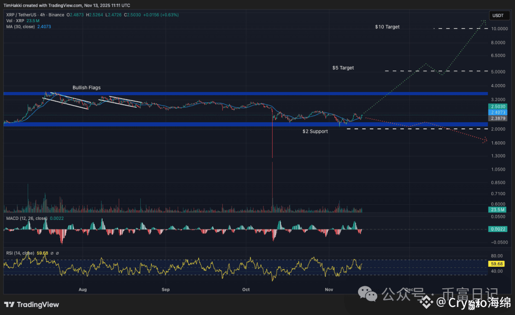Image resolution: width=515 pixels, height=315 pixels.
Task: Select the $2 Support dashed line label
Action: coord(315,131)
